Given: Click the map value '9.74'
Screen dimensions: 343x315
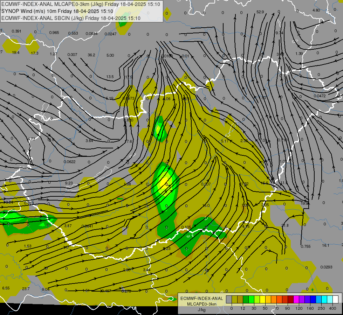Looking at the screenshot, I should [279, 33].
